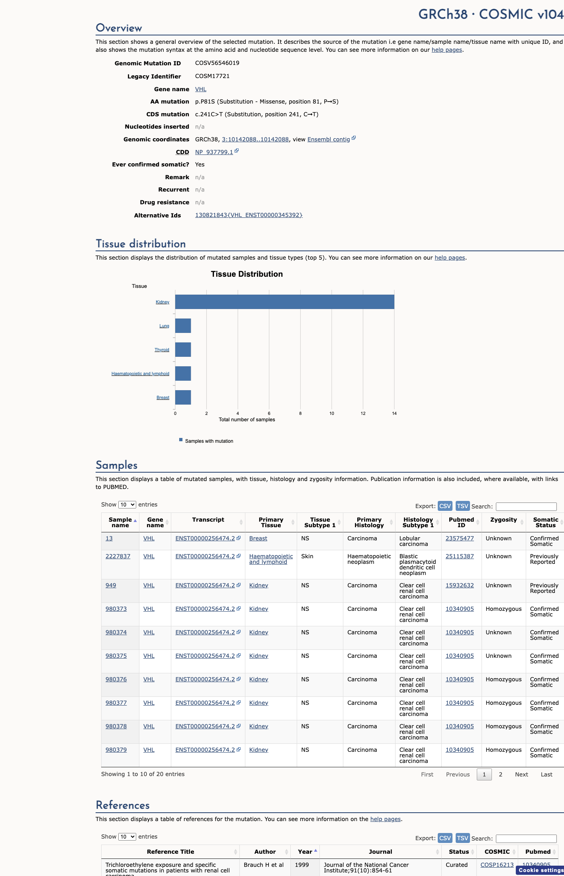Sort References by Author column arrows
564x876 pixels.
click(286, 852)
